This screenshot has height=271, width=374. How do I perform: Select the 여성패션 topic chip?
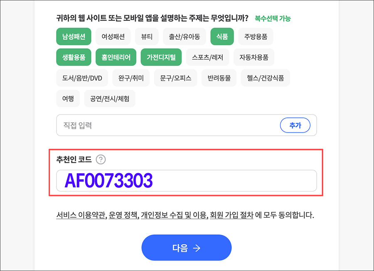coord(113,37)
